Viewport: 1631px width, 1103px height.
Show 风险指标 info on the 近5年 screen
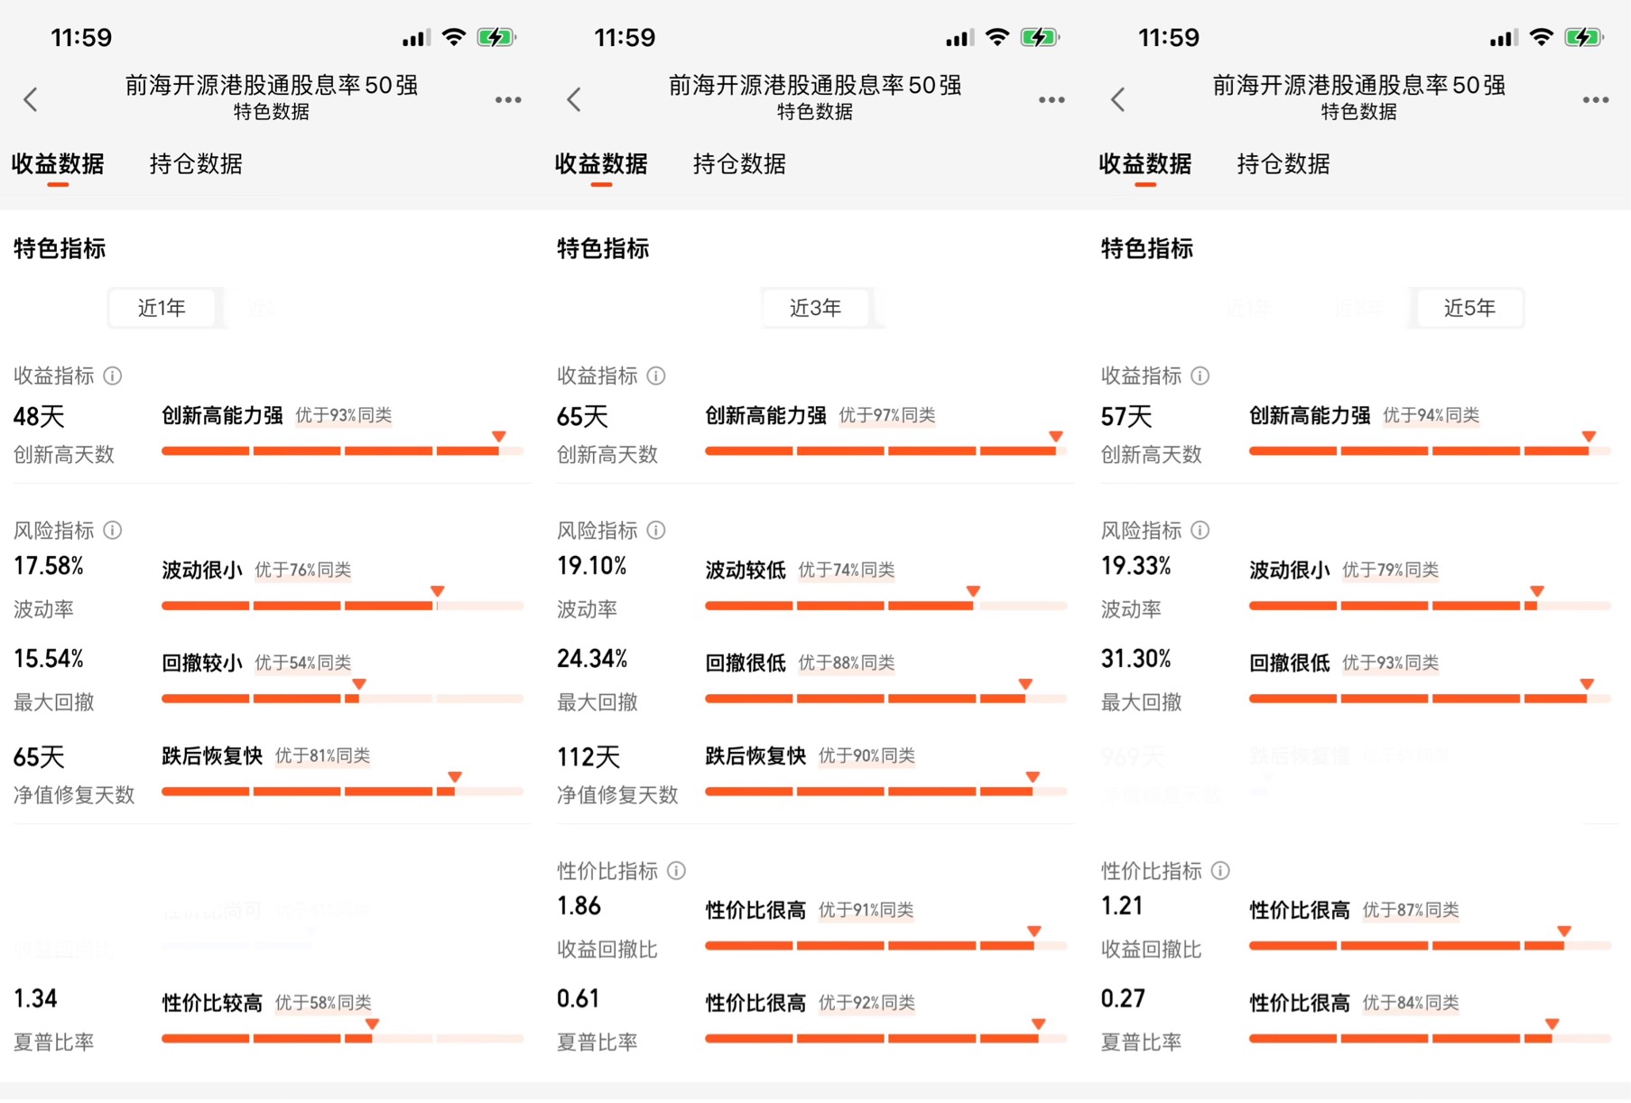click(x=1200, y=530)
